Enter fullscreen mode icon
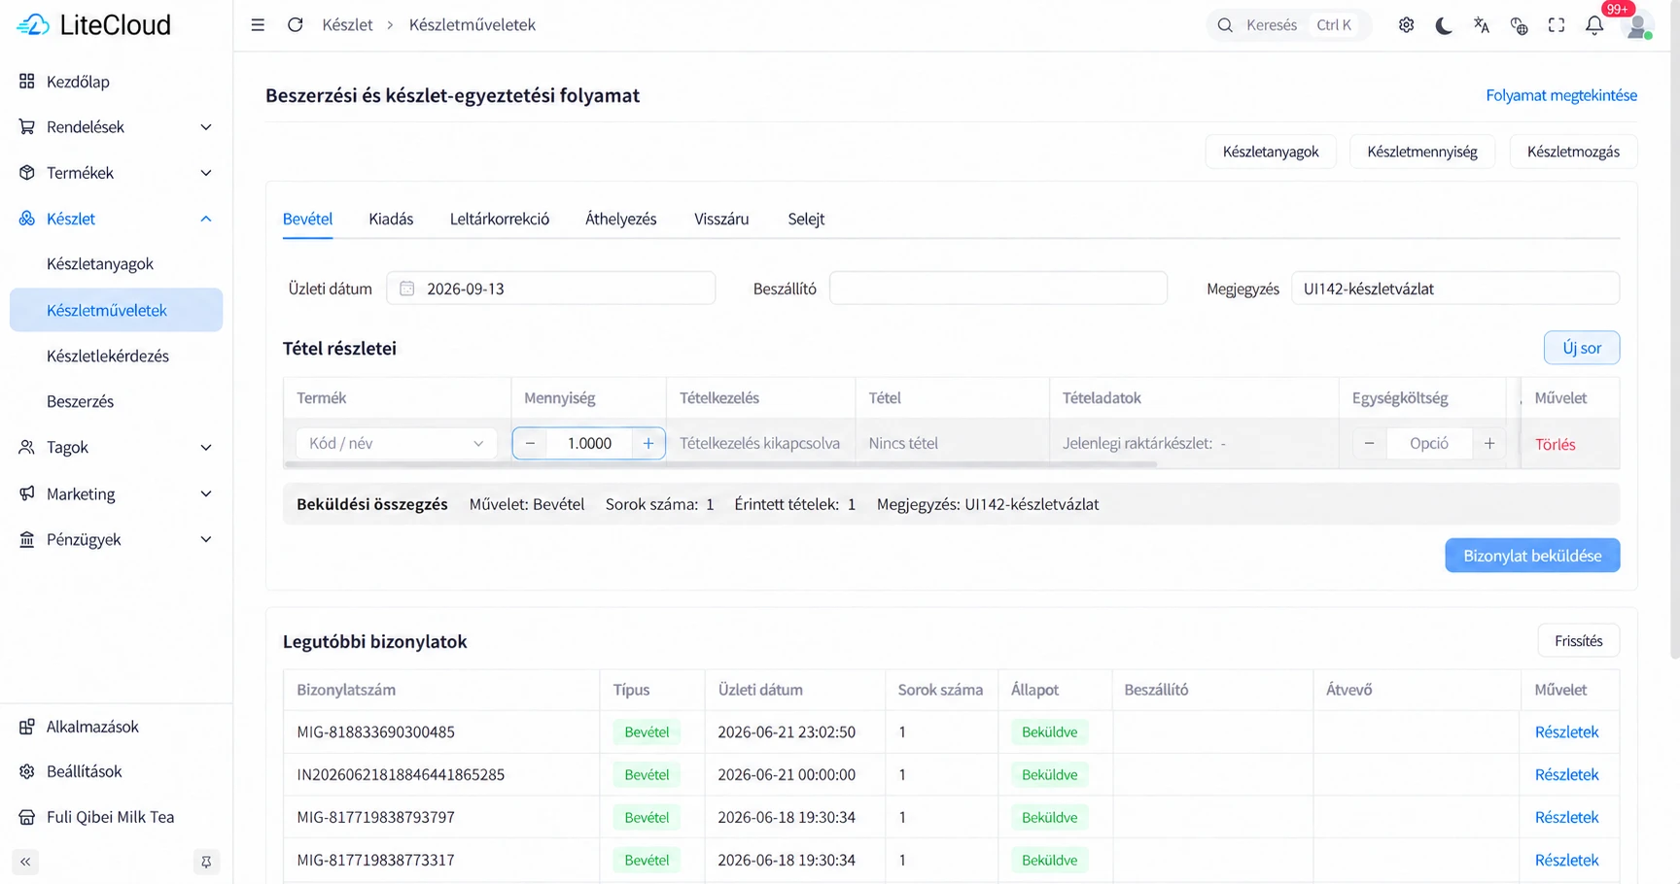 point(1557,25)
